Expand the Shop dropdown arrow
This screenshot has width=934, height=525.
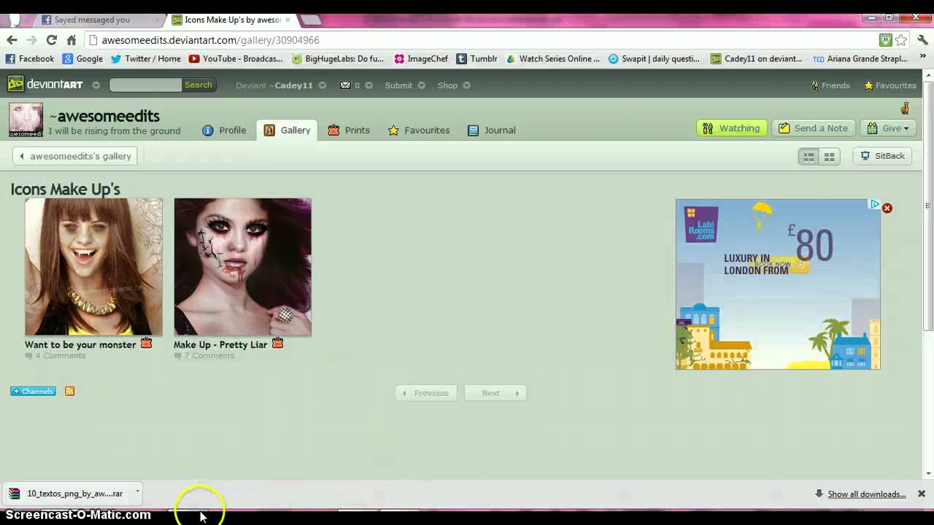tap(466, 85)
